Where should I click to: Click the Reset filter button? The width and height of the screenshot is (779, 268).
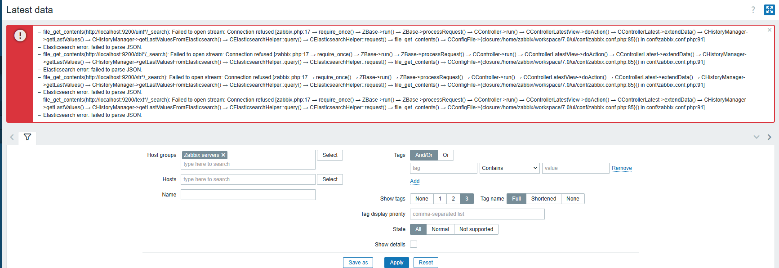[x=426, y=263]
